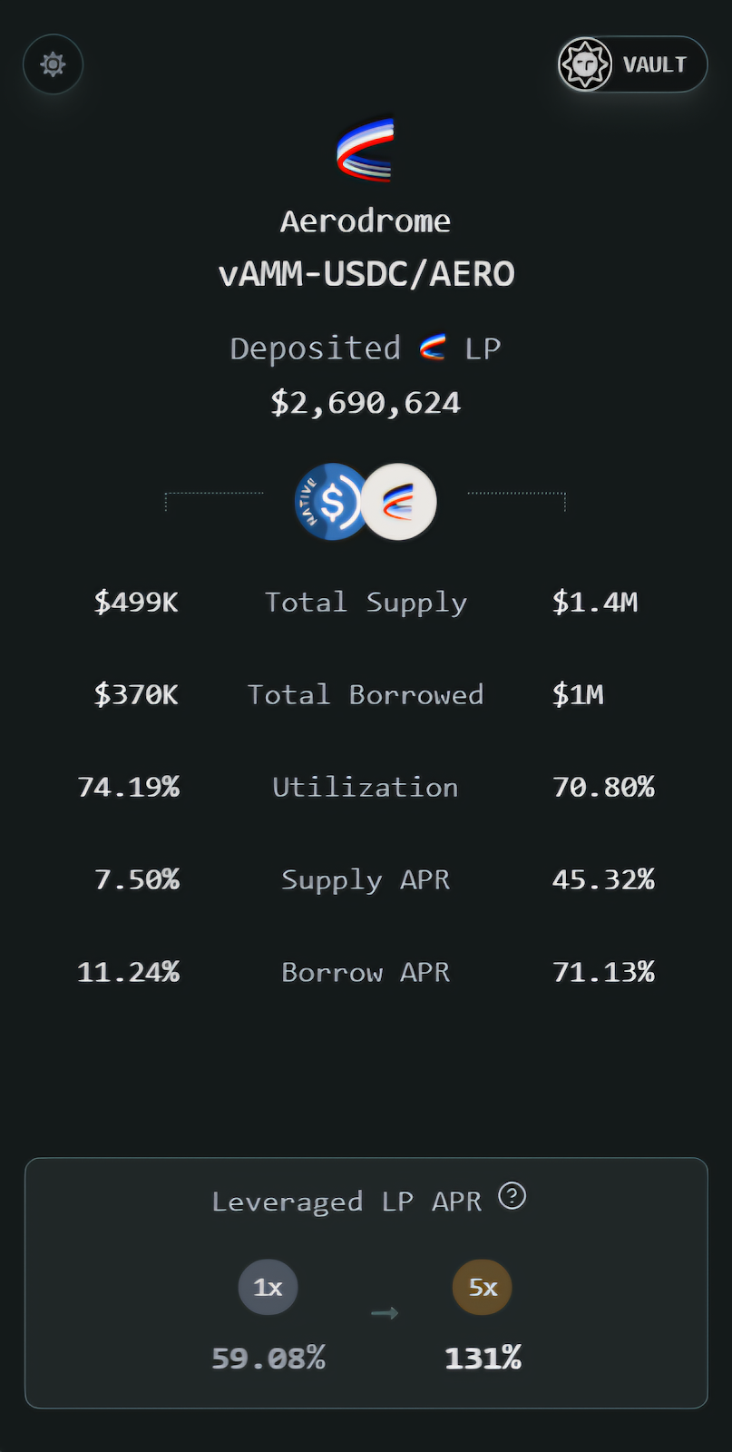Click the Aerodrome protocol name
732x1452 pixels.
click(x=366, y=221)
